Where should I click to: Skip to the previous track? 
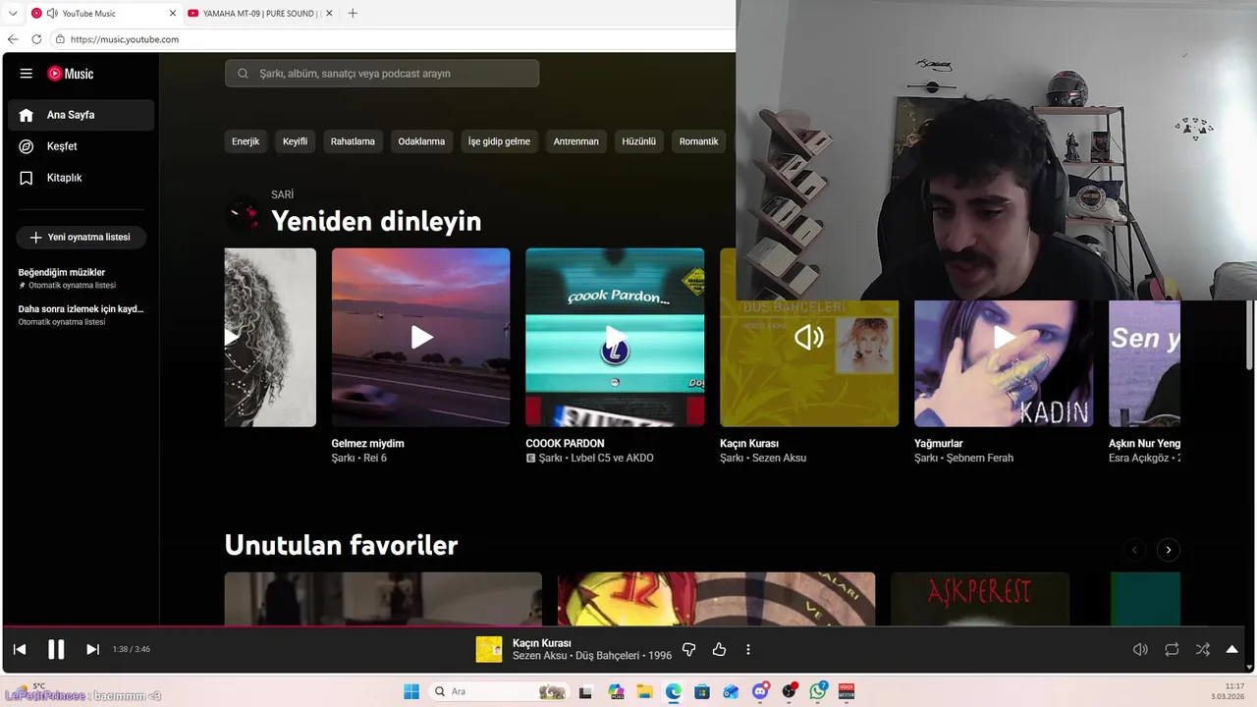[20, 649]
